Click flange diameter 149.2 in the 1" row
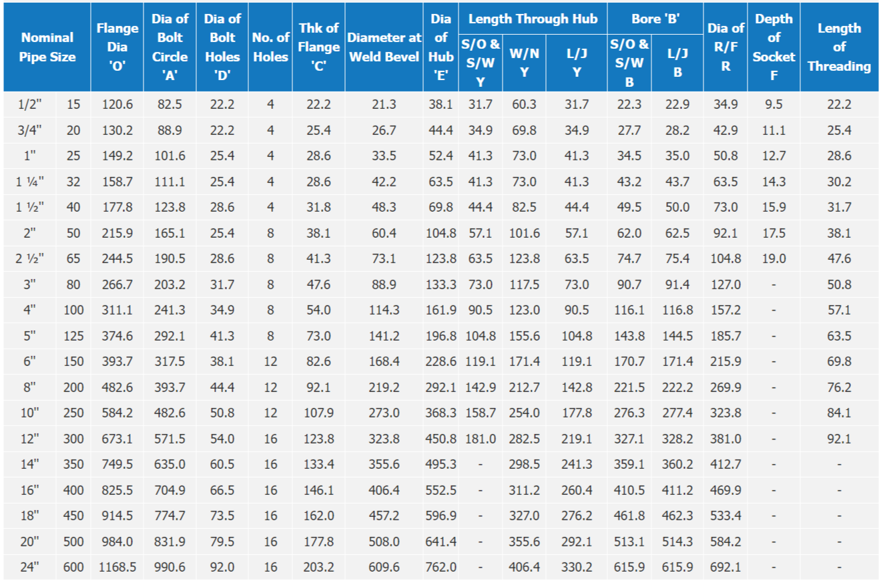Screen dimensions: 883x583 pyautogui.click(x=117, y=156)
